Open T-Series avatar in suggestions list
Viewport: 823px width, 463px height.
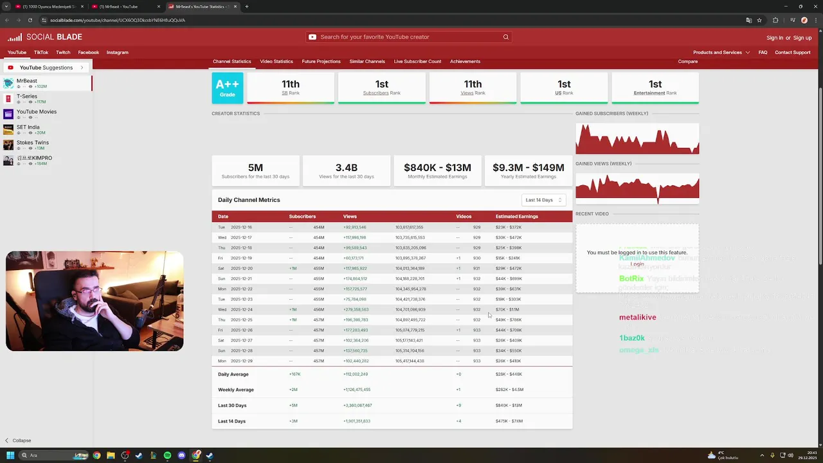[8, 98]
